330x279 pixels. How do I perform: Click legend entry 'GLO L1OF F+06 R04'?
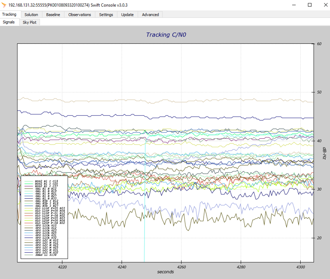tap(45, 211)
